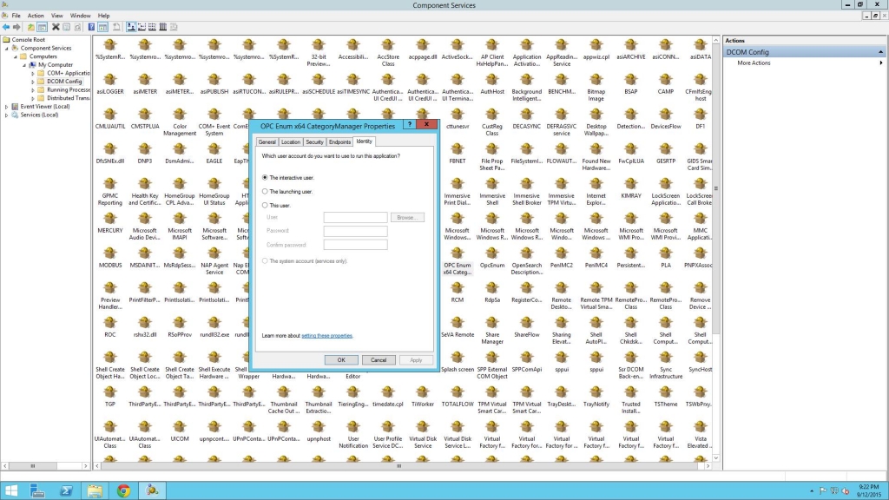Click the blue Help question-mark toolbar icon
The width and height of the screenshot is (889, 500).
coord(91,27)
